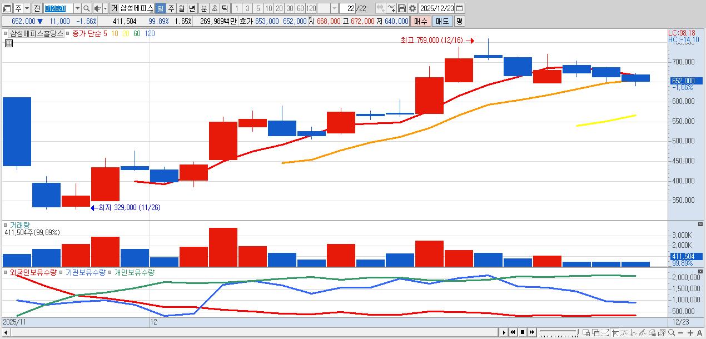Click the 삼성에피스홀딩스 legend label
706x339 pixels.
tap(37, 33)
